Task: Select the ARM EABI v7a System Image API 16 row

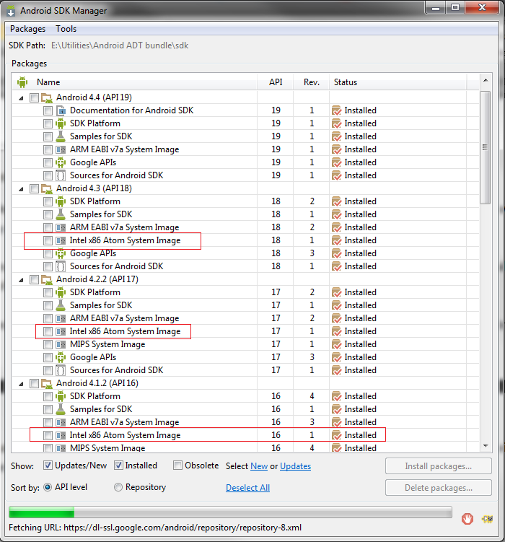Action: coord(245,422)
